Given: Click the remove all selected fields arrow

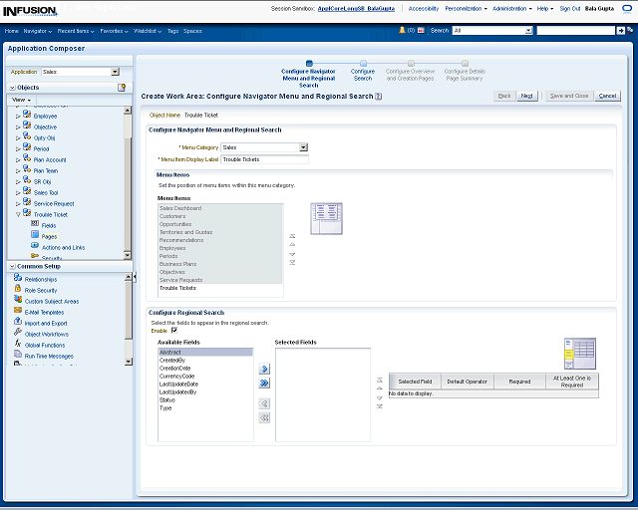Looking at the screenshot, I should tap(264, 417).
